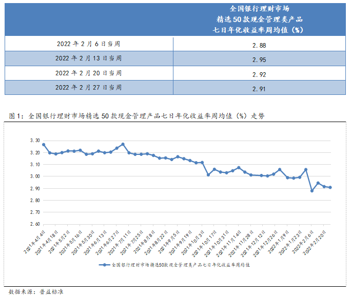Click the 2.92 value in the table
Image resolution: width=351 pixels, height=297 pixels.
259,74
